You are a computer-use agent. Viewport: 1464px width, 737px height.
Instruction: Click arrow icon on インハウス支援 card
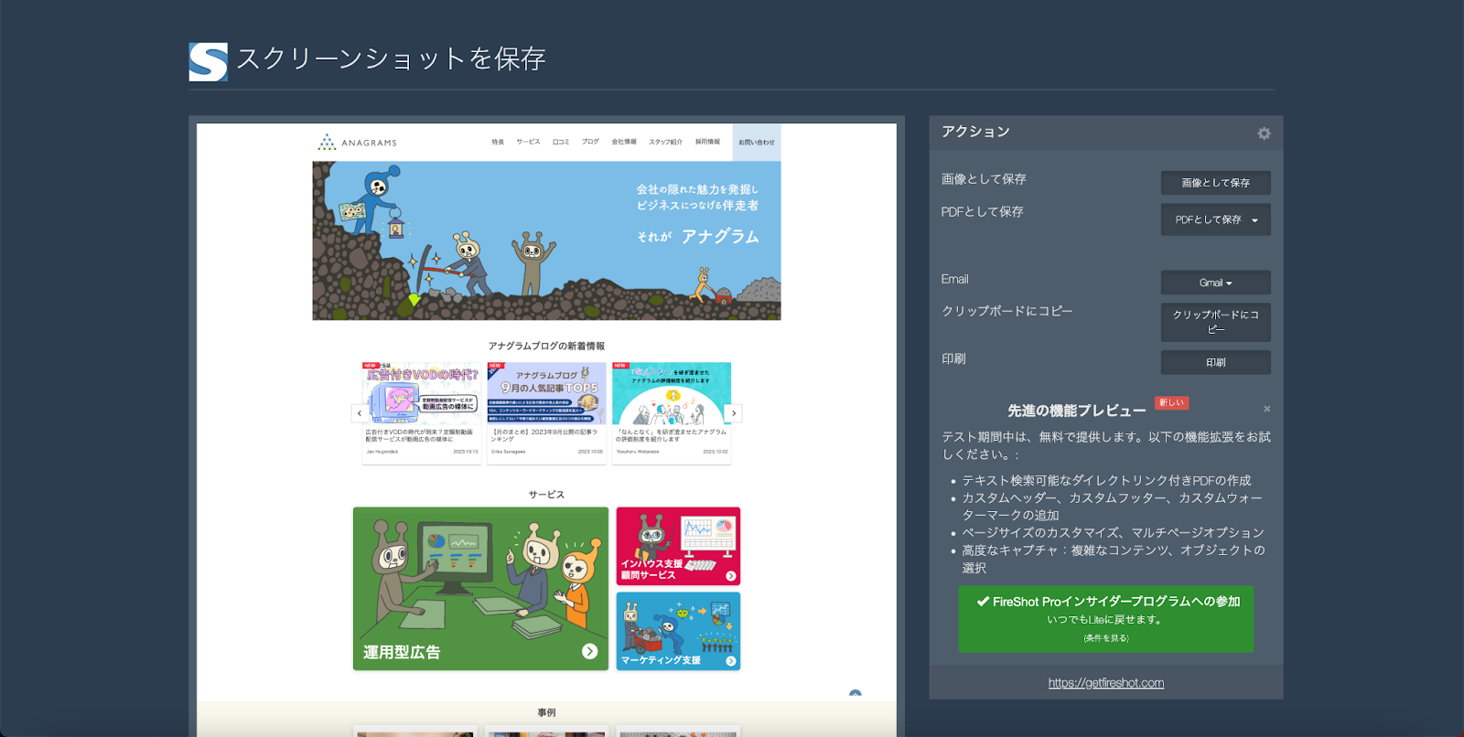tap(730, 576)
